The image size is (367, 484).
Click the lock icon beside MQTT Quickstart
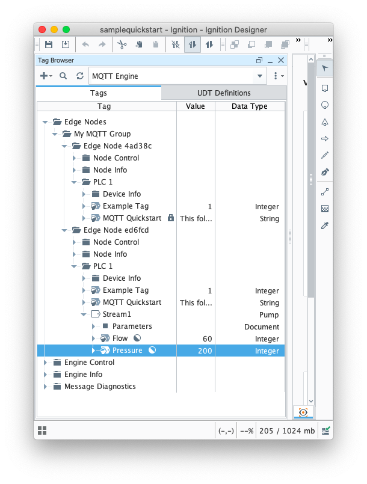click(x=170, y=218)
